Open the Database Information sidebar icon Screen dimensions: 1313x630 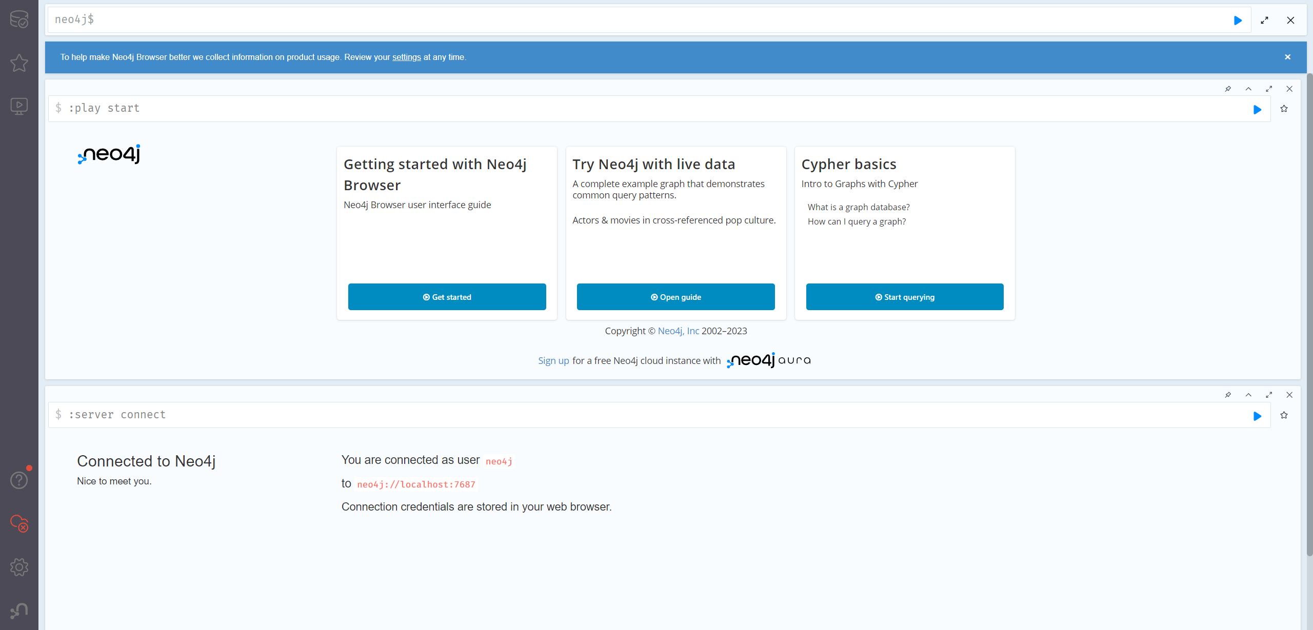click(19, 19)
